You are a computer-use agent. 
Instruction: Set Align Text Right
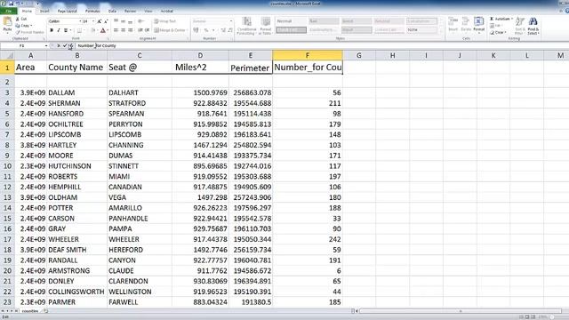pyautogui.click(x=131, y=30)
